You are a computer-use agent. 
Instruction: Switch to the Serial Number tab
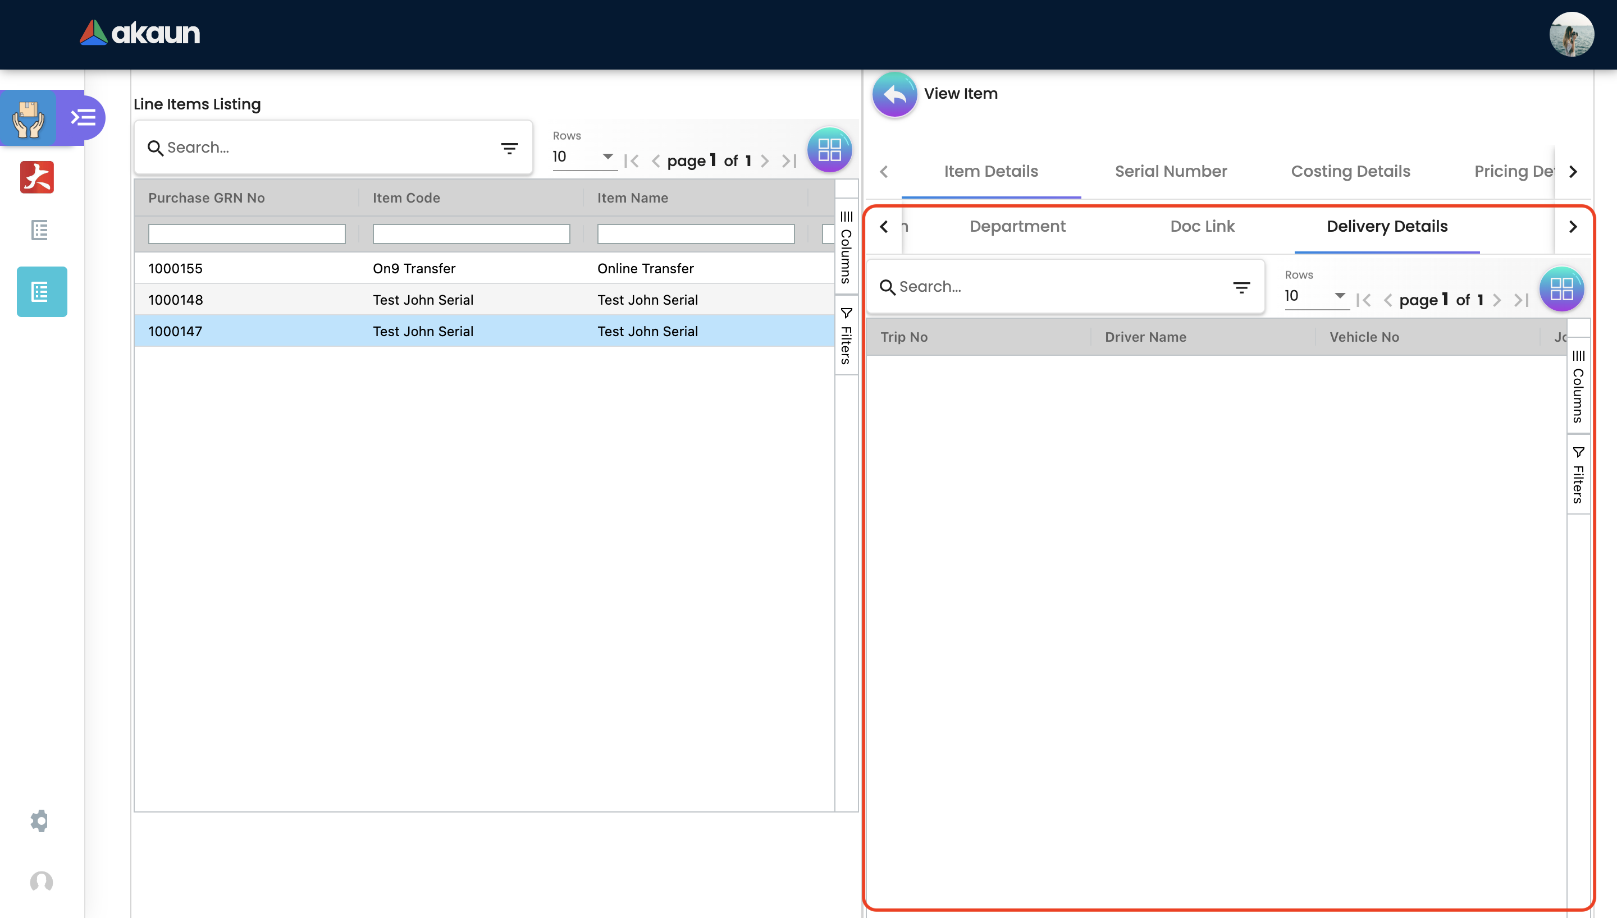pyautogui.click(x=1171, y=172)
